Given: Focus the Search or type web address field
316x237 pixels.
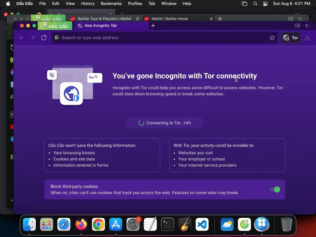Looking at the screenshot, I should (165, 38).
